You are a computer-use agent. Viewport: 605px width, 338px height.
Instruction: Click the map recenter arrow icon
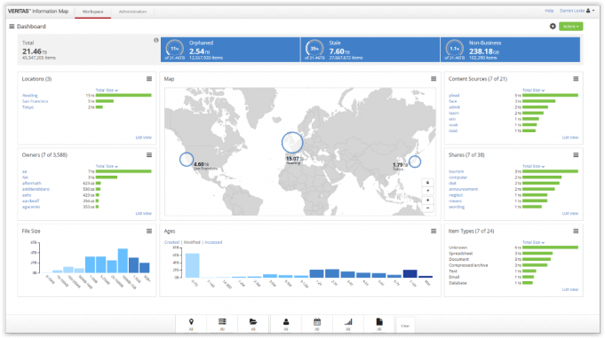[427, 191]
